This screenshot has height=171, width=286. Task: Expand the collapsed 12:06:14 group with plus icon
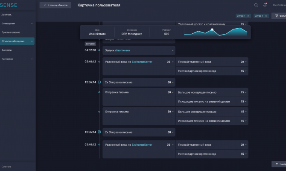point(99,132)
